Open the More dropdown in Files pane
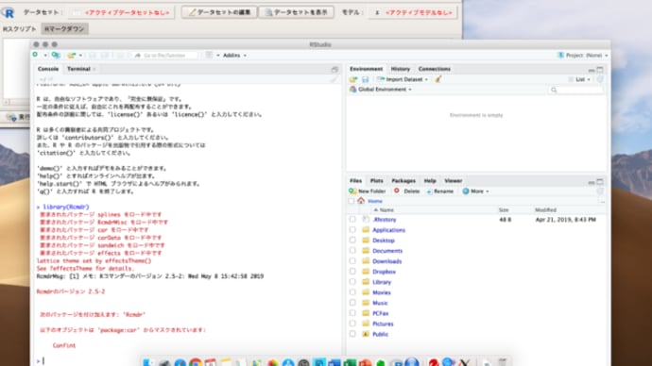This screenshot has width=652, height=366. tap(475, 191)
